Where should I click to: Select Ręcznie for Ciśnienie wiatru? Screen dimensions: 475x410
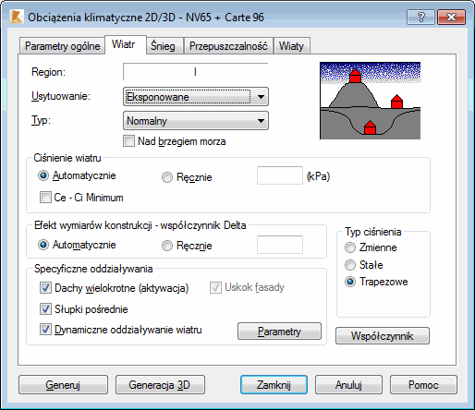click(x=167, y=177)
